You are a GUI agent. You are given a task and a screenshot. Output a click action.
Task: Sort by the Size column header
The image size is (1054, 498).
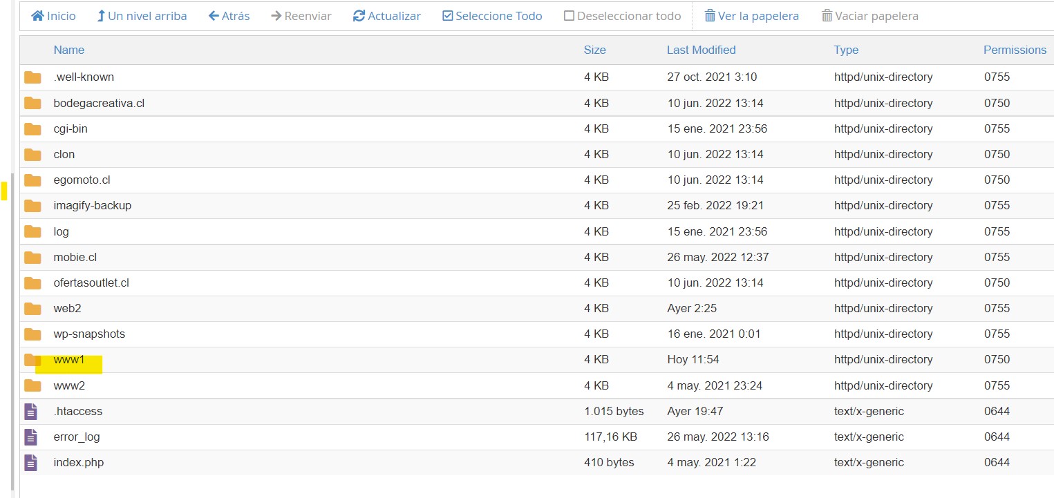[595, 50]
